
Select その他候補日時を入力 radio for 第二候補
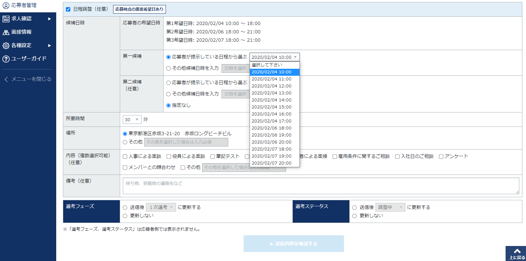(x=168, y=94)
